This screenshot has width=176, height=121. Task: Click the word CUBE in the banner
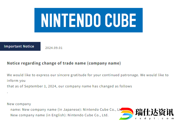(x=120, y=20)
